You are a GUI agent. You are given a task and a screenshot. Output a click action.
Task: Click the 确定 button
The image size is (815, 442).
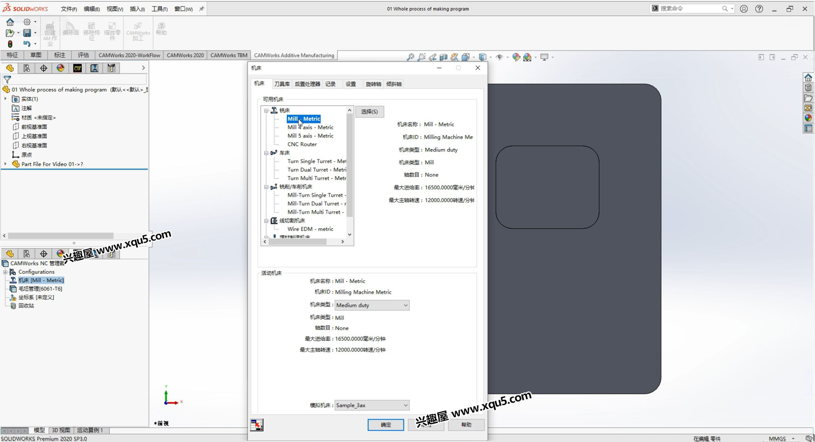[385, 425]
